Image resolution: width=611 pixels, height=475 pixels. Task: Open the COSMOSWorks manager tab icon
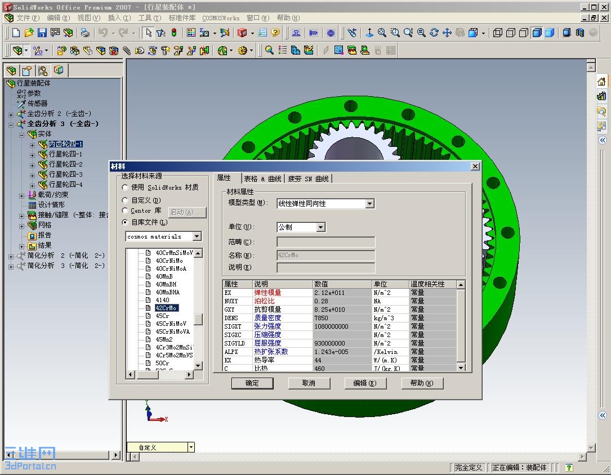[59, 70]
